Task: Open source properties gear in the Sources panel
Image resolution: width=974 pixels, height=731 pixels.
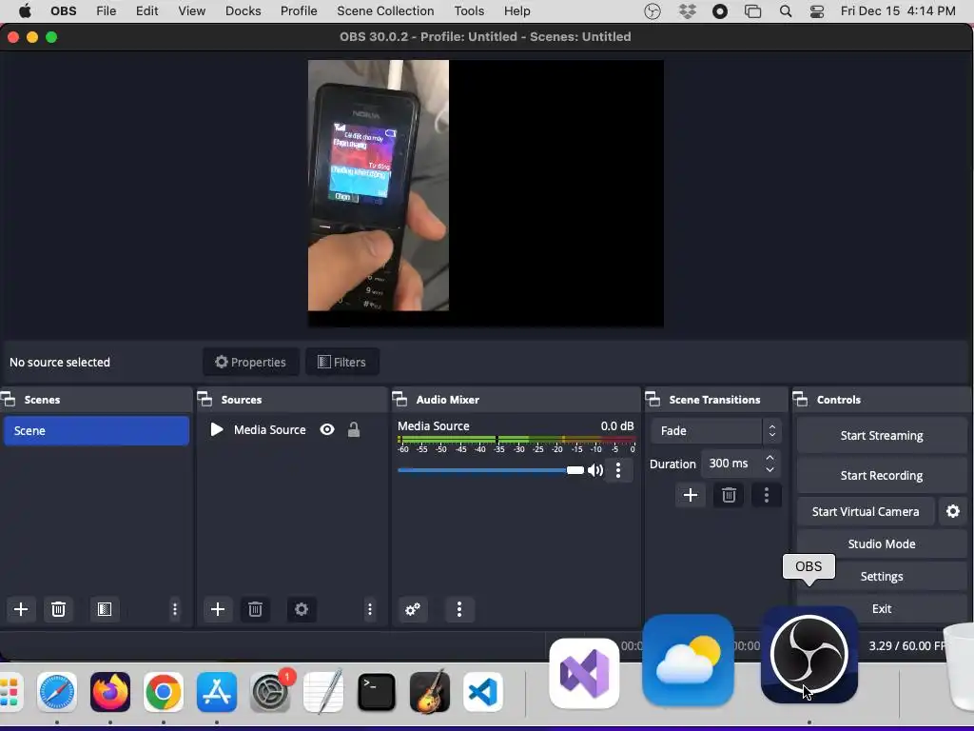Action: (x=302, y=609)
